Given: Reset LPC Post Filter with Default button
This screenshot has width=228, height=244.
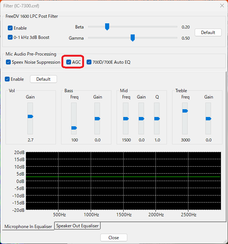Looking at the screenshot, I should click(x=208, y=32).
